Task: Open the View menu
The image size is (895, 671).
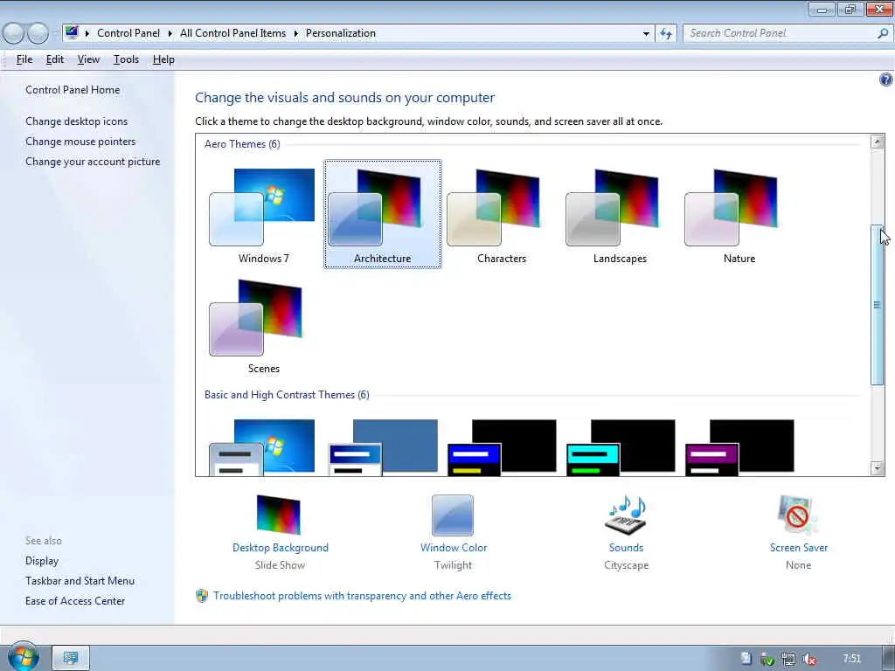Action: pyautogui.click(x=88, y=59)
